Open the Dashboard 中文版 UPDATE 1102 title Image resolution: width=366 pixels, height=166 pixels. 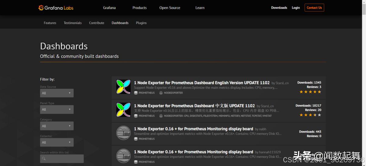click(x=194, y=106)
